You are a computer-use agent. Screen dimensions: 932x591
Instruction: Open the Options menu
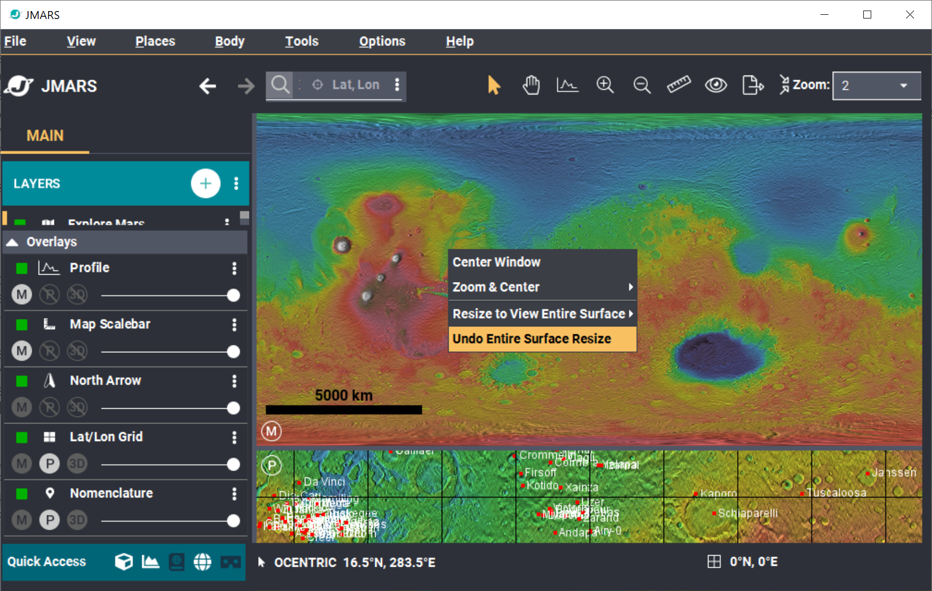click(x=382, y=41)
